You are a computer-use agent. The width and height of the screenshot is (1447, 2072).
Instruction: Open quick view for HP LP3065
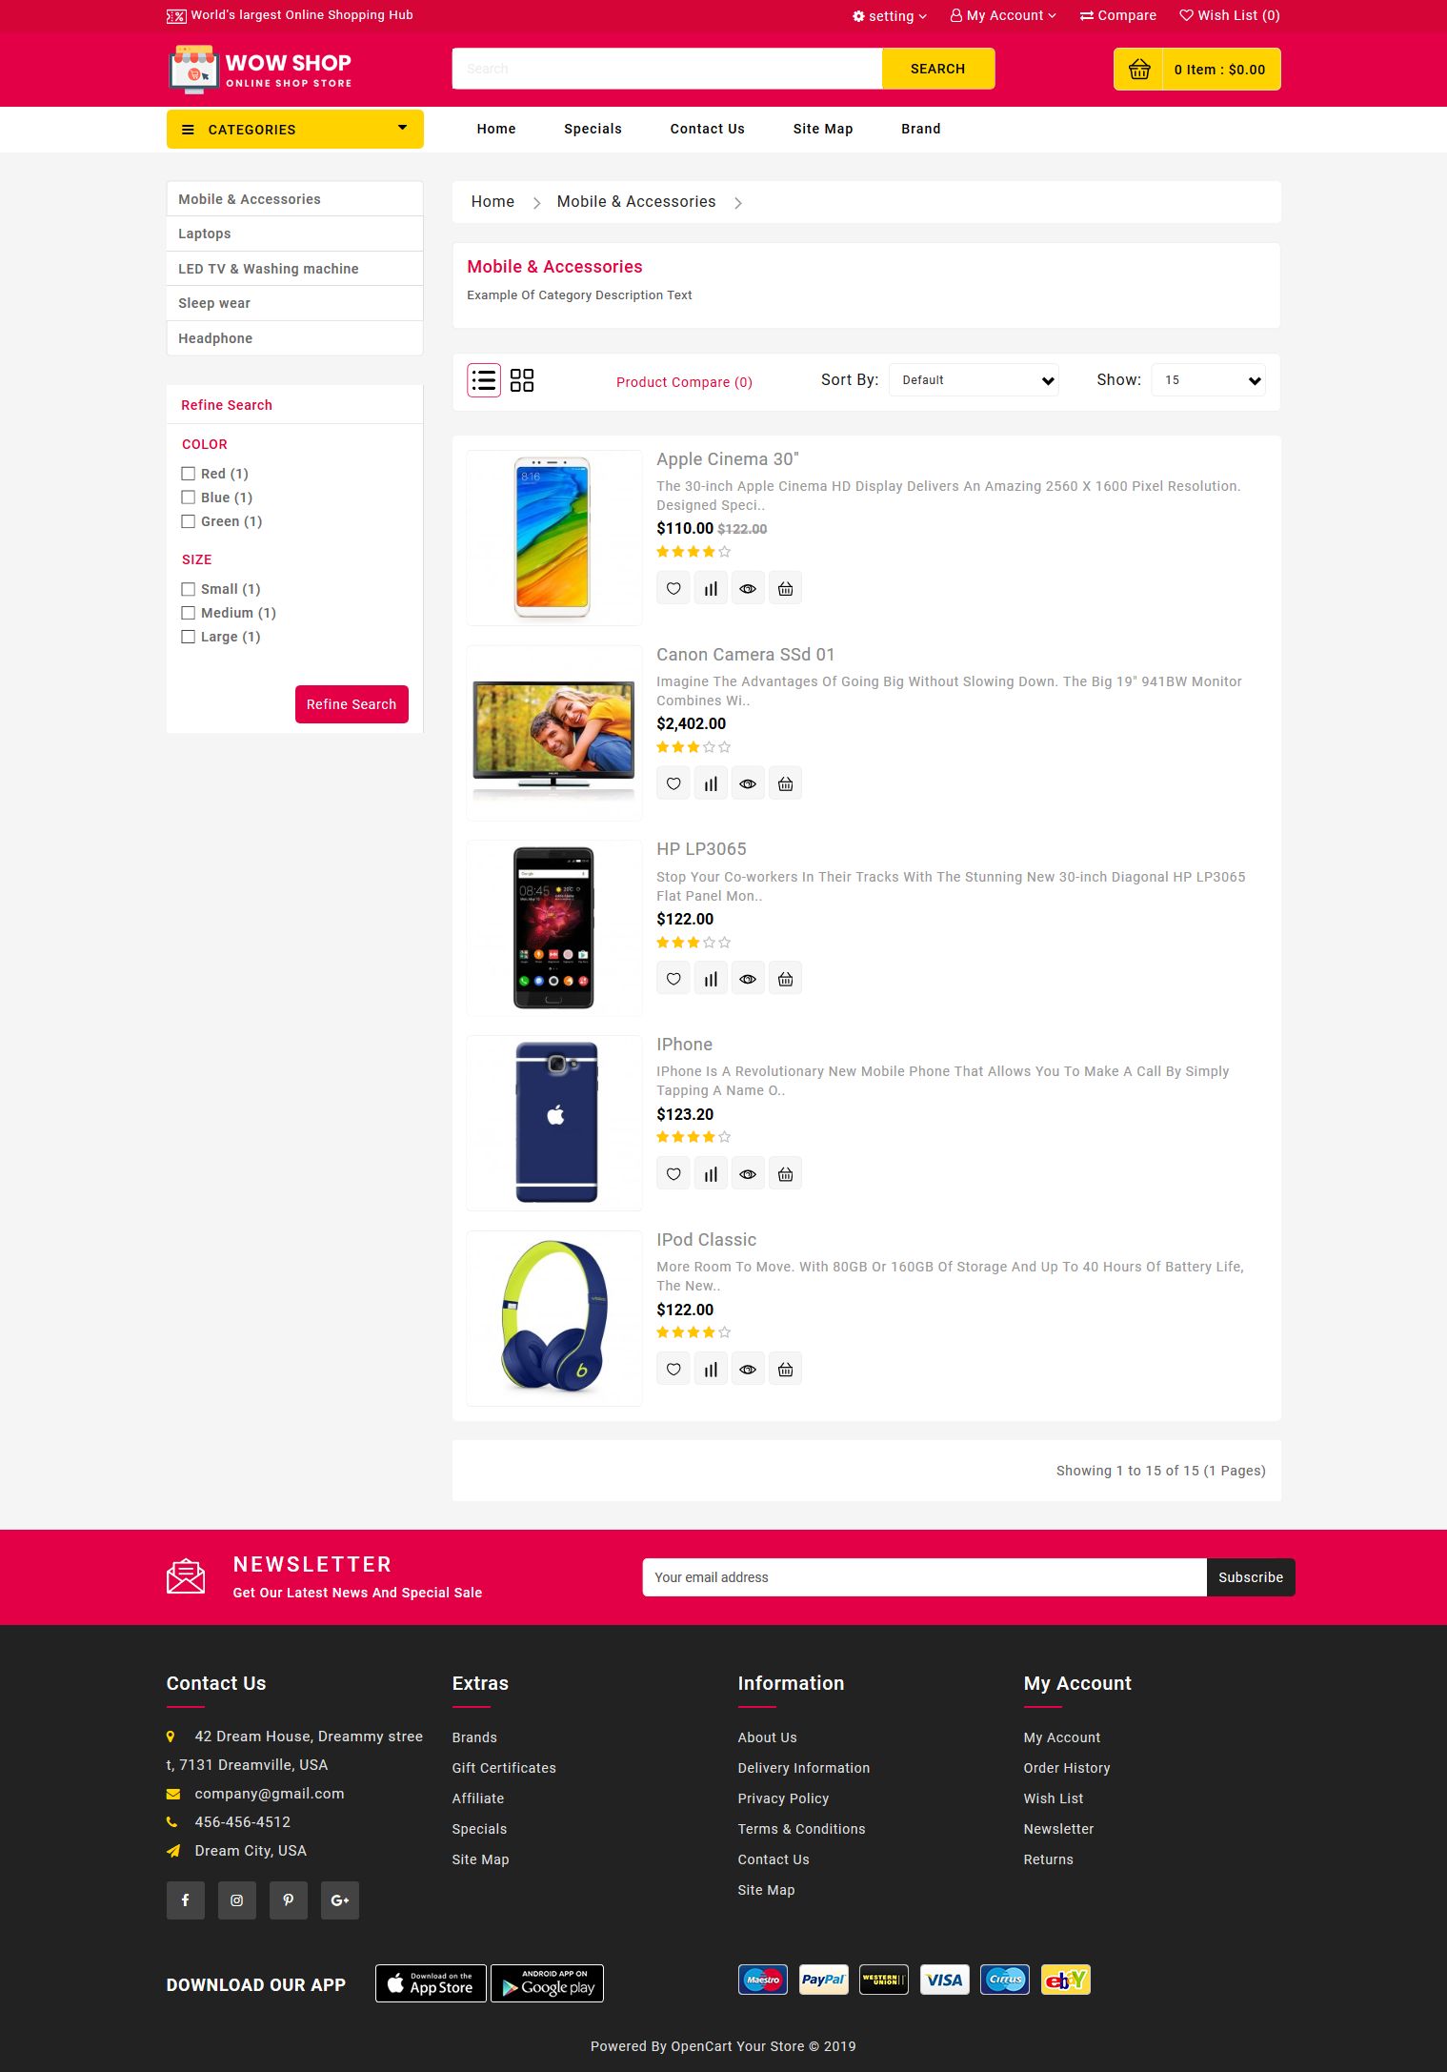(748, 979)
